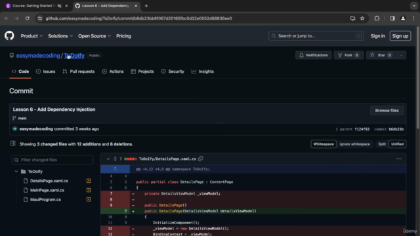Viewport: 420px width, 236px height.
Task: Open easymadecoding committer profile link
Action: click(36, 128)
